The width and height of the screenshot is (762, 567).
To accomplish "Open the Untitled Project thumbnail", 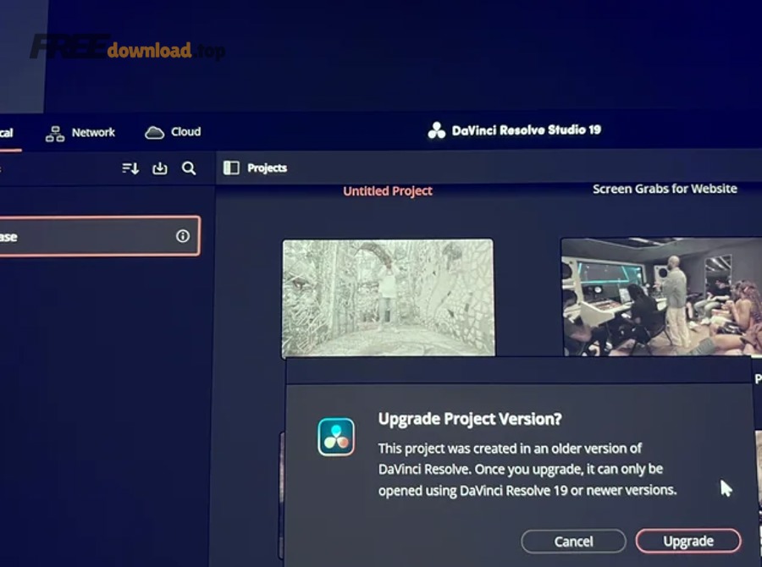I will 389,298.
